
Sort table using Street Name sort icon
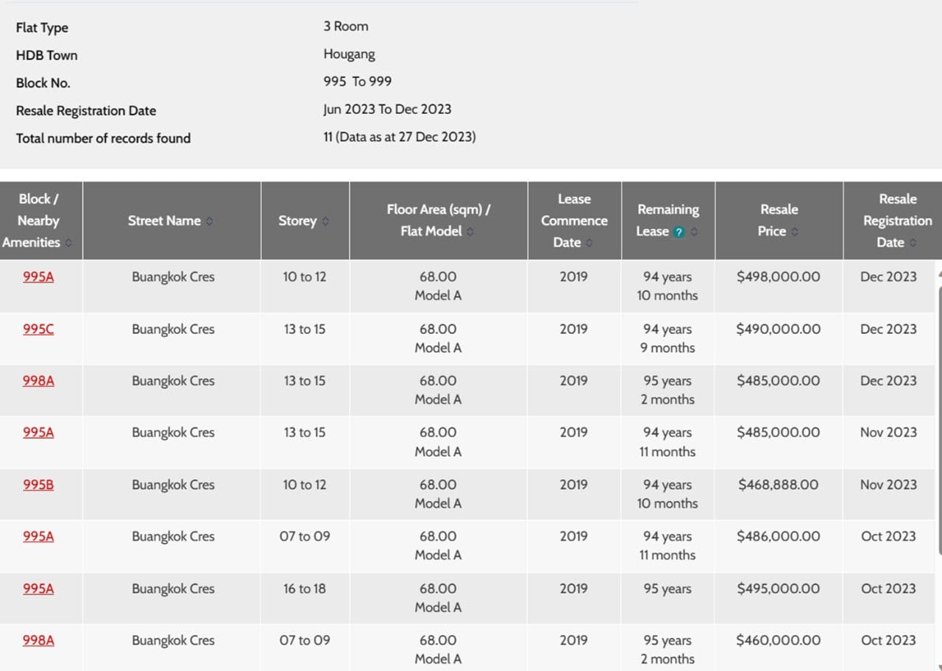209,221
